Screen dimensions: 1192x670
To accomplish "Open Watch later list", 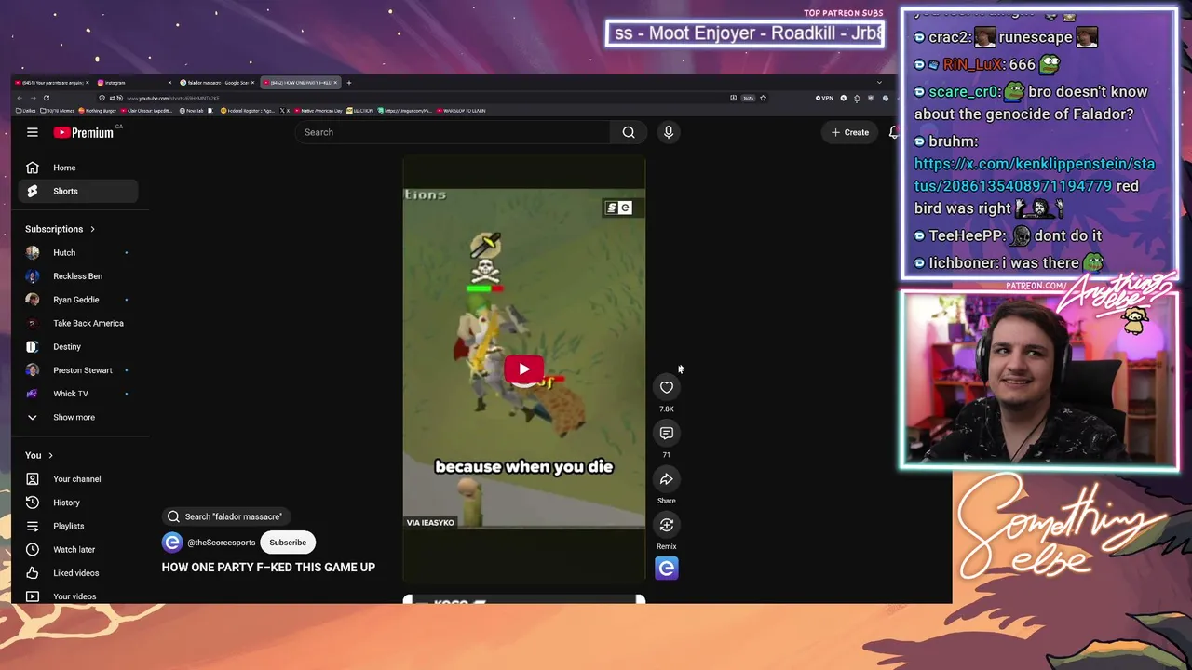I will (78, 549).
